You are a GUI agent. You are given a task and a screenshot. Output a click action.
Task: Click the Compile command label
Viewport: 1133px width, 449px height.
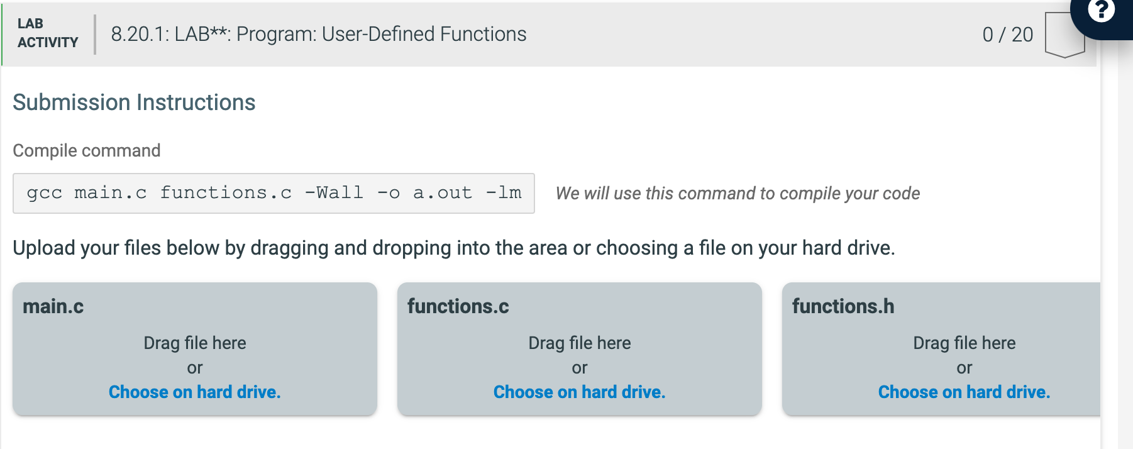click(x=87, y=151)
